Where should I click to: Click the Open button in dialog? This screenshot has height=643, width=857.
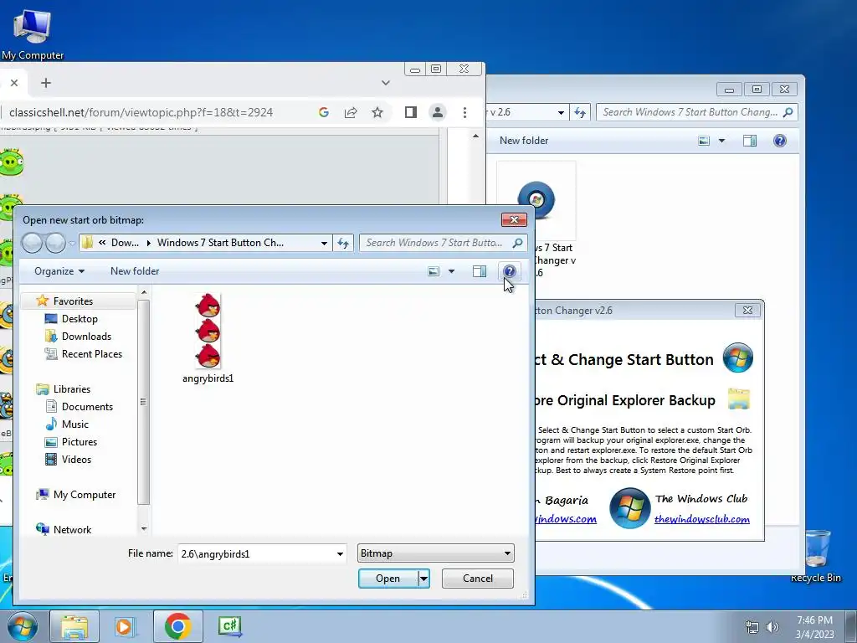coord(388,579)
